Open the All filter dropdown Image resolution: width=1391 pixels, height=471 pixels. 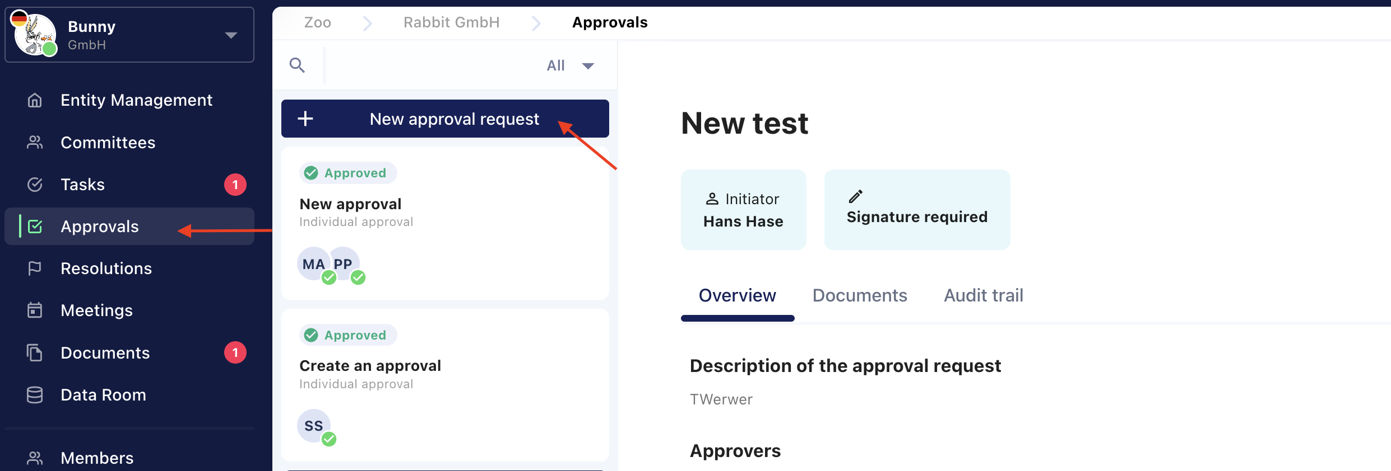pos(570,65)
